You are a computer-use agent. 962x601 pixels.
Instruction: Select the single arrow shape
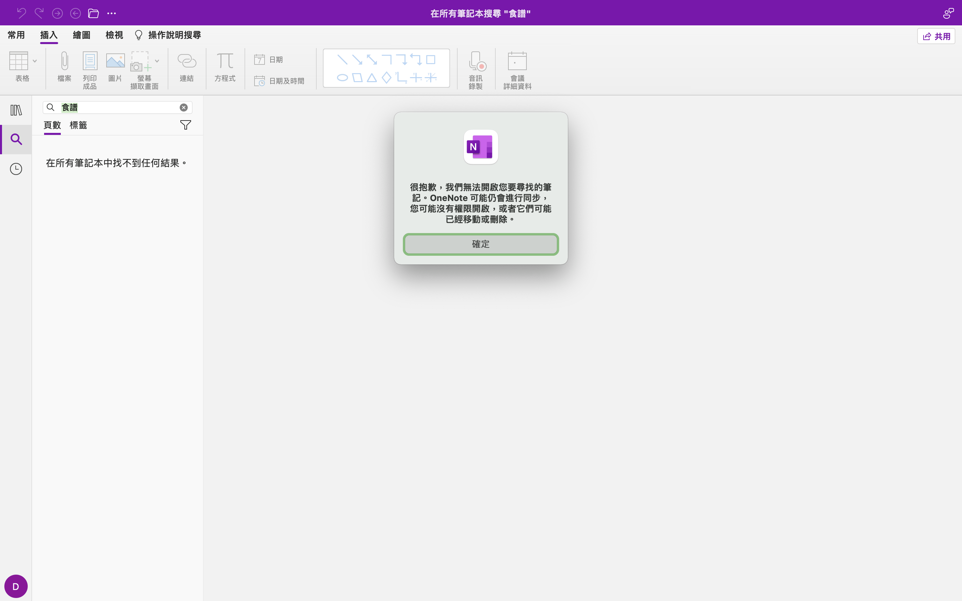[x=357, y=60]
